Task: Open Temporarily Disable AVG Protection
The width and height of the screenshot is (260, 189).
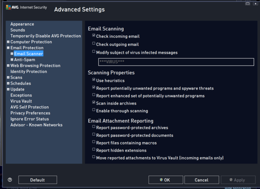Action: click(46, 36)
